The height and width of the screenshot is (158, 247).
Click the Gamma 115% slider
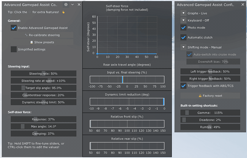[210, 113]
